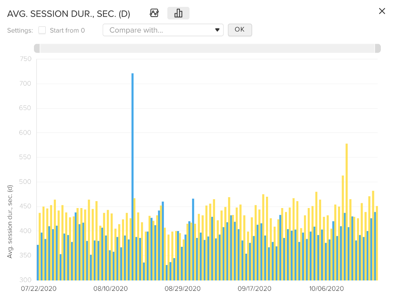Screen dimensions: 395x301
Task: Open the Compare with... dropdown
Action: (163, 30)
